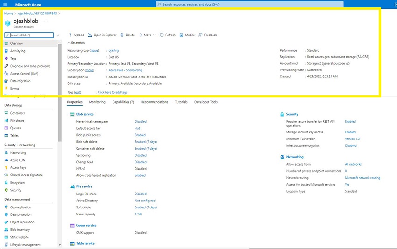Open the Azure Pass - Sponsorship subscription link
397x249 pixels.
(126, 70)
